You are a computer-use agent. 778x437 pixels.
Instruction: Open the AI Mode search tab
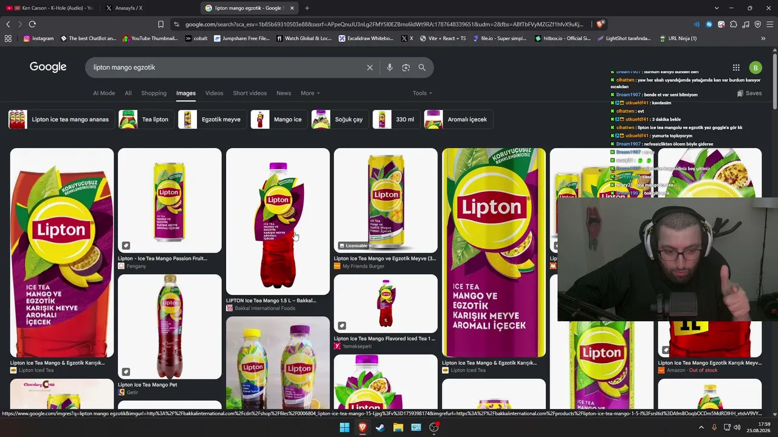pos(104,93)
